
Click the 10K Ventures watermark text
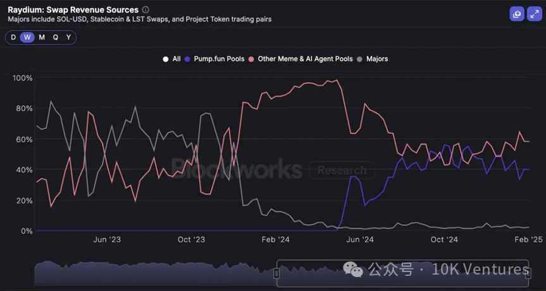coord(481,270)
